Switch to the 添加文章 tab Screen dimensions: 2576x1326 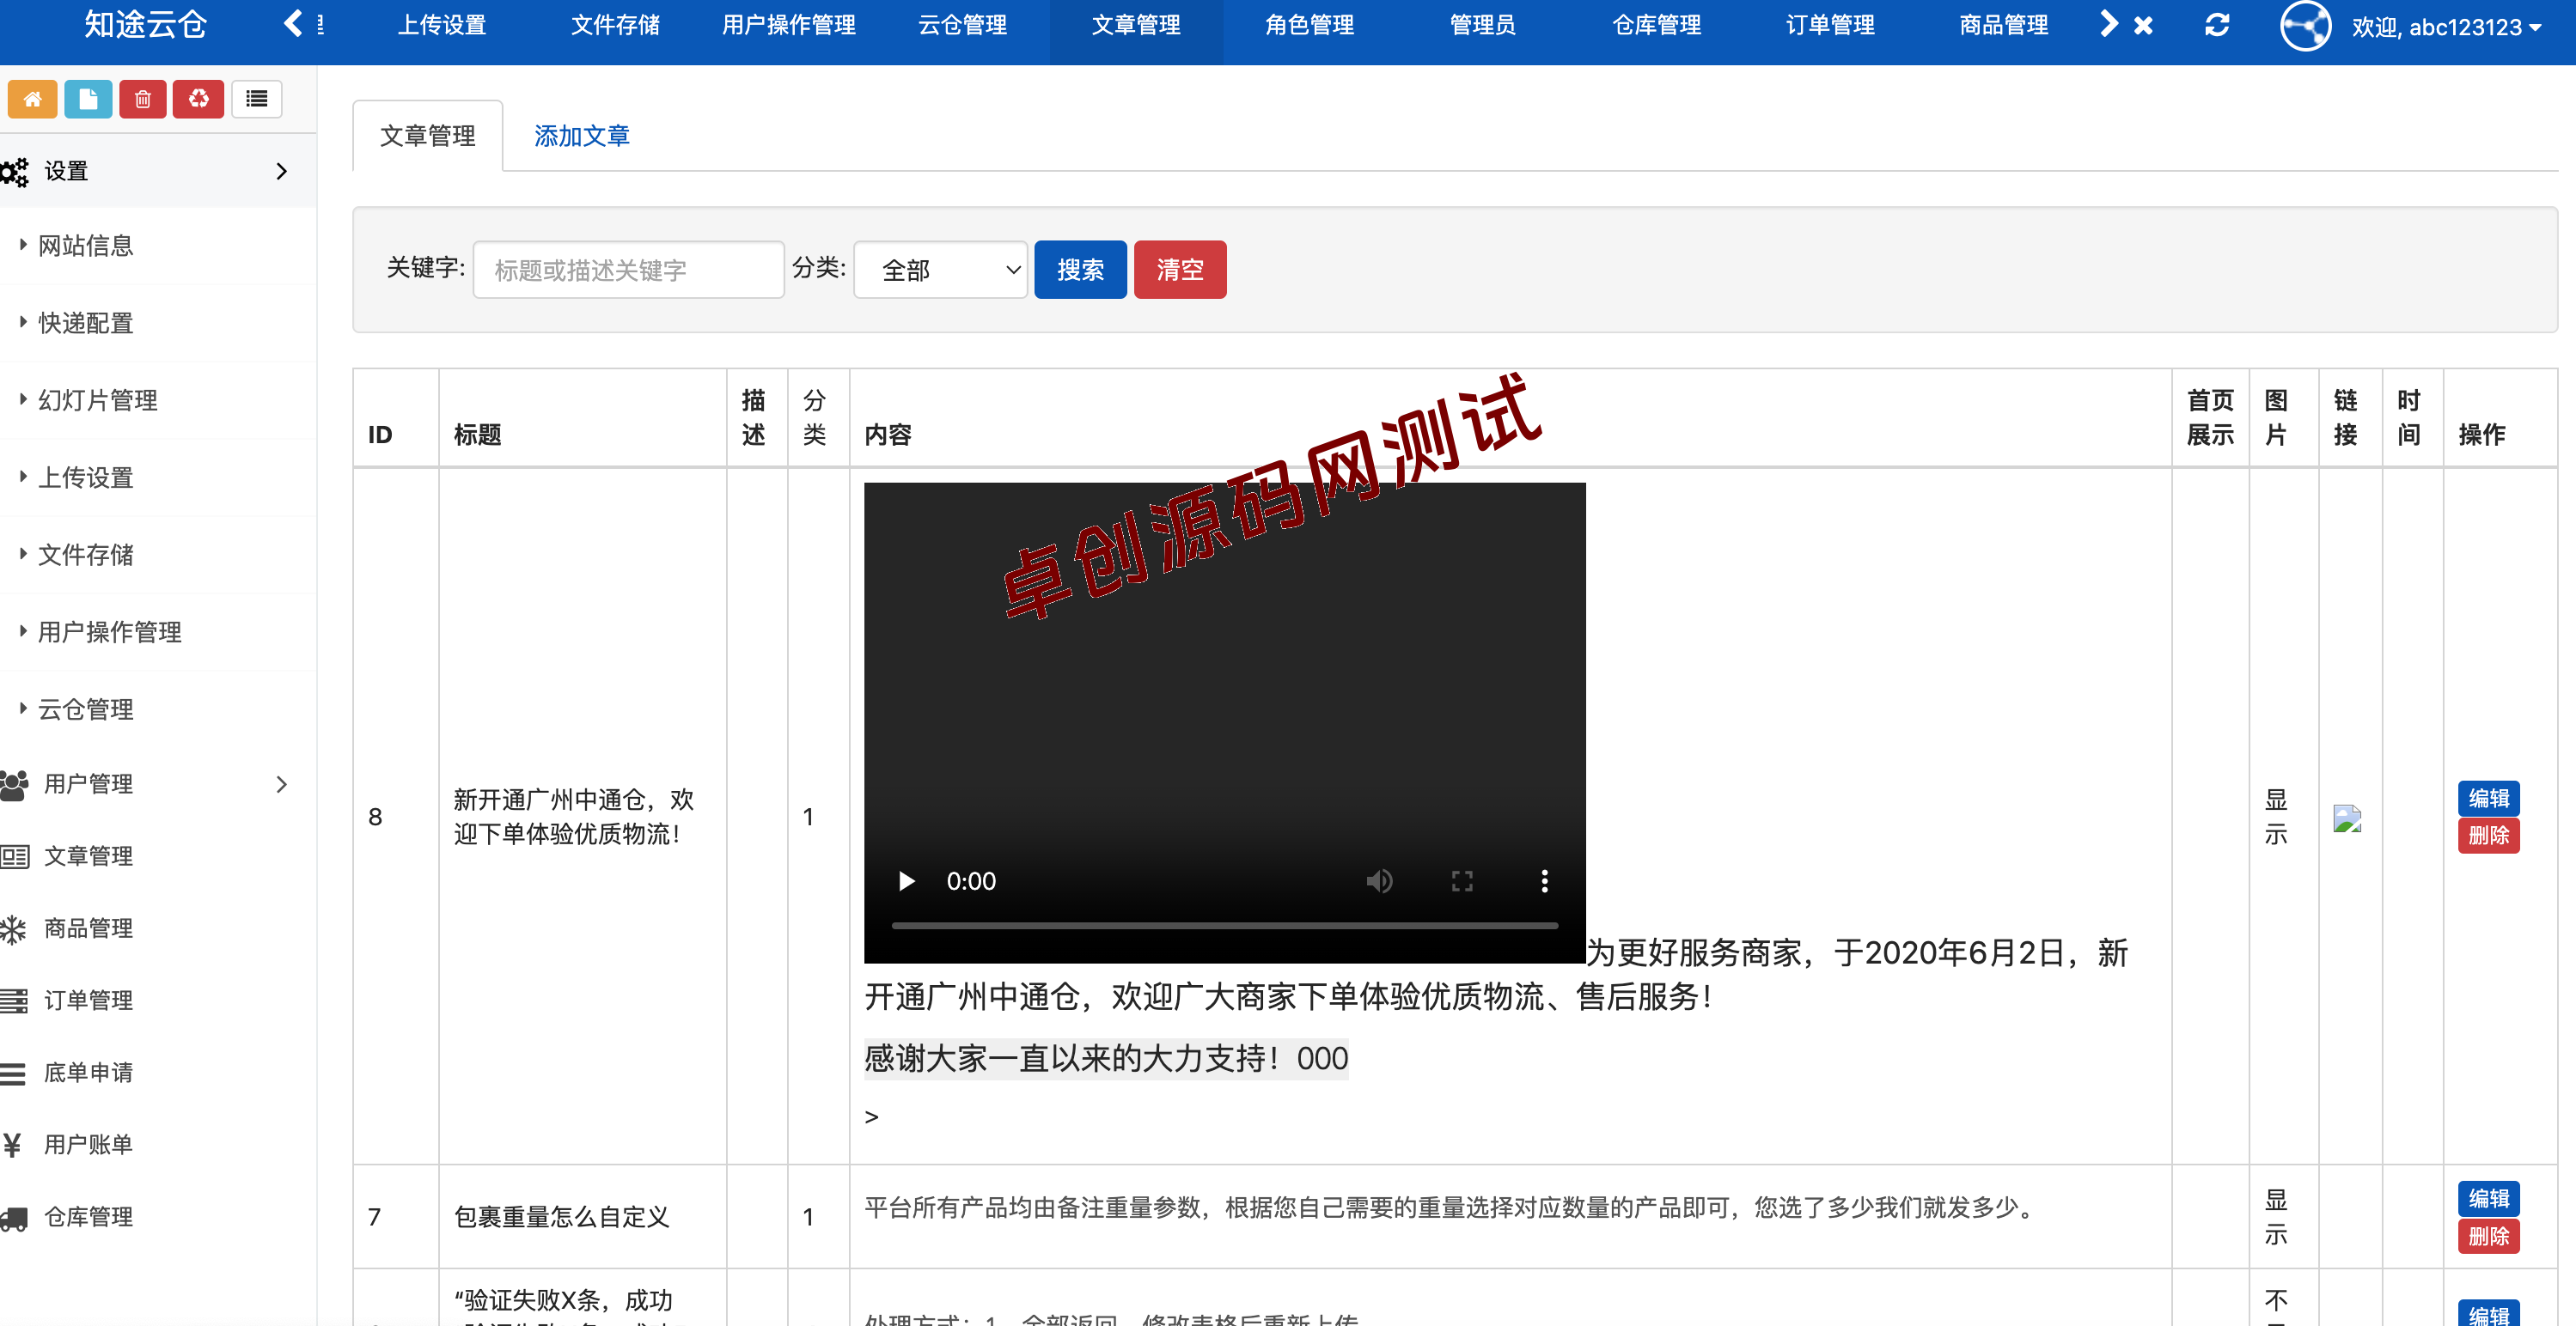tap(581, 136)
